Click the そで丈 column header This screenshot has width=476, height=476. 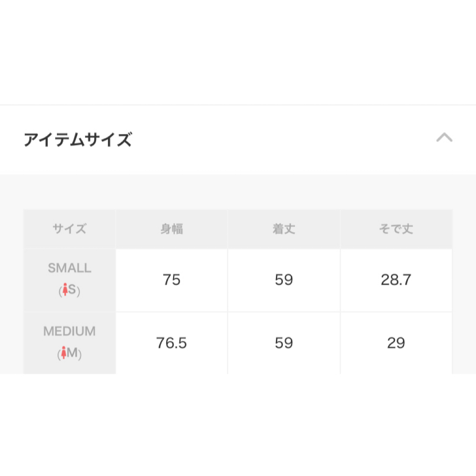(x=396, y=229)
